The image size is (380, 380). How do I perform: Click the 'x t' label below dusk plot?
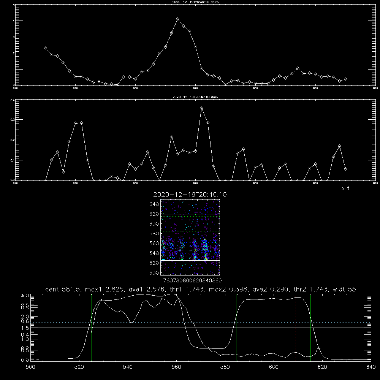pyautogui.click(x=345, y=188)
